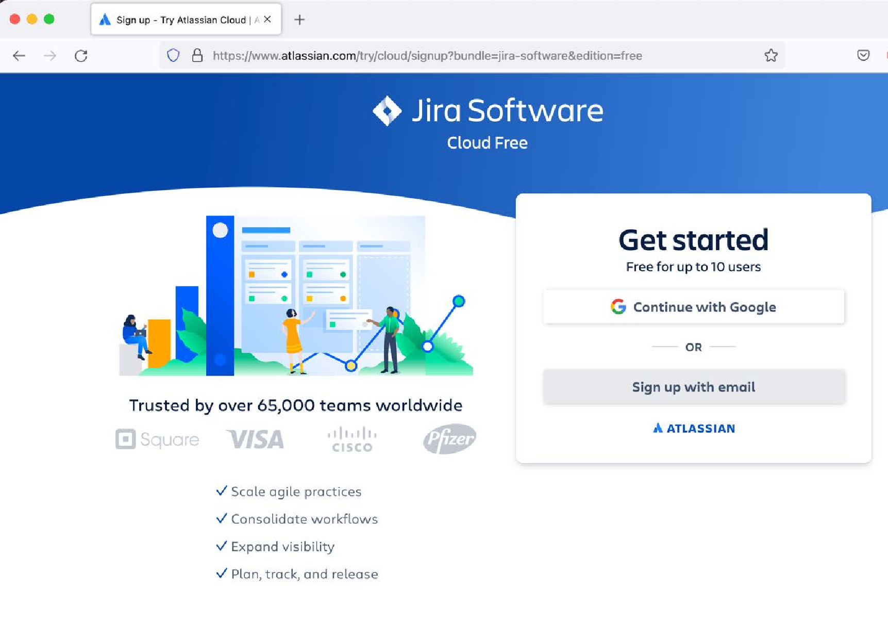The image size is (888, 619).
Task: Click 'Trusted by over 65,000 teams worldwide'
Action: pyautogui.click(x=296, y=405)
